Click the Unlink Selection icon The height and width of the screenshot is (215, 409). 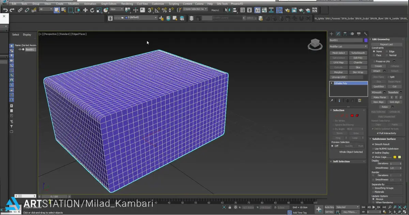(x=27, y=10)
